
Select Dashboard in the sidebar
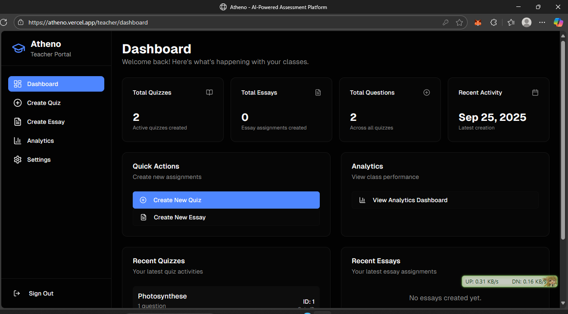coord(56,84)
